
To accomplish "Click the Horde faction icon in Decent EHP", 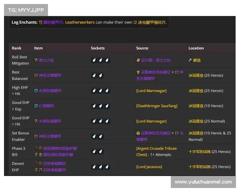I will coord(36,164).
